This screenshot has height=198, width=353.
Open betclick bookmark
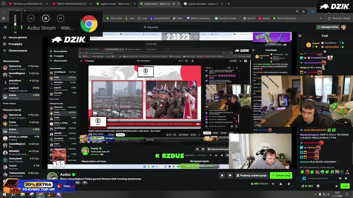click(x=264, y=18)
